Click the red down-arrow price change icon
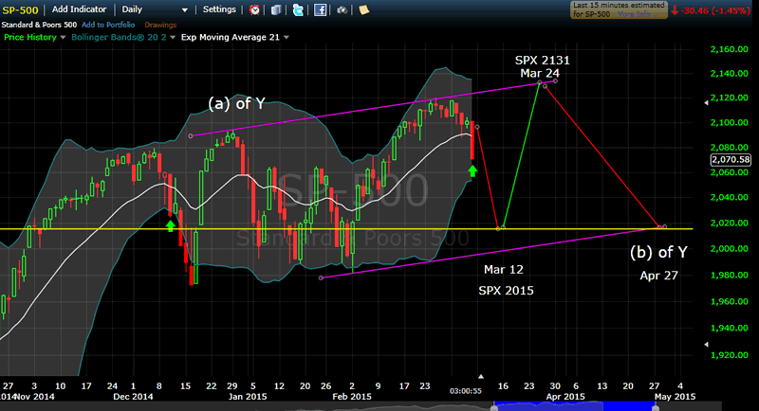Screen dimensions: 759x411 pyautogui.click(x=675, y=10)
